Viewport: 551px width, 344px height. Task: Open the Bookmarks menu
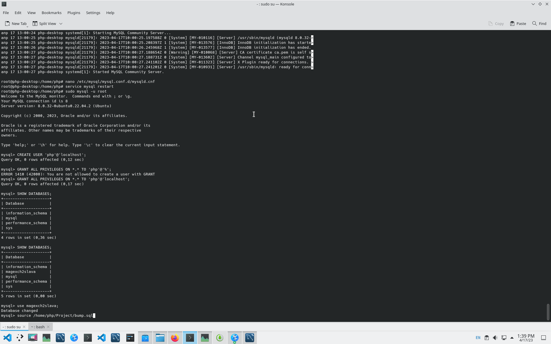click(x=51, y=13)
